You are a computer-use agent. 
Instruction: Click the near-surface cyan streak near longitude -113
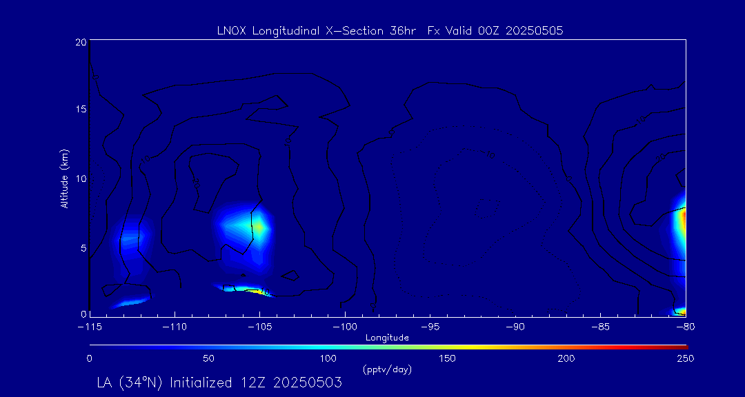tap(131, 302)
